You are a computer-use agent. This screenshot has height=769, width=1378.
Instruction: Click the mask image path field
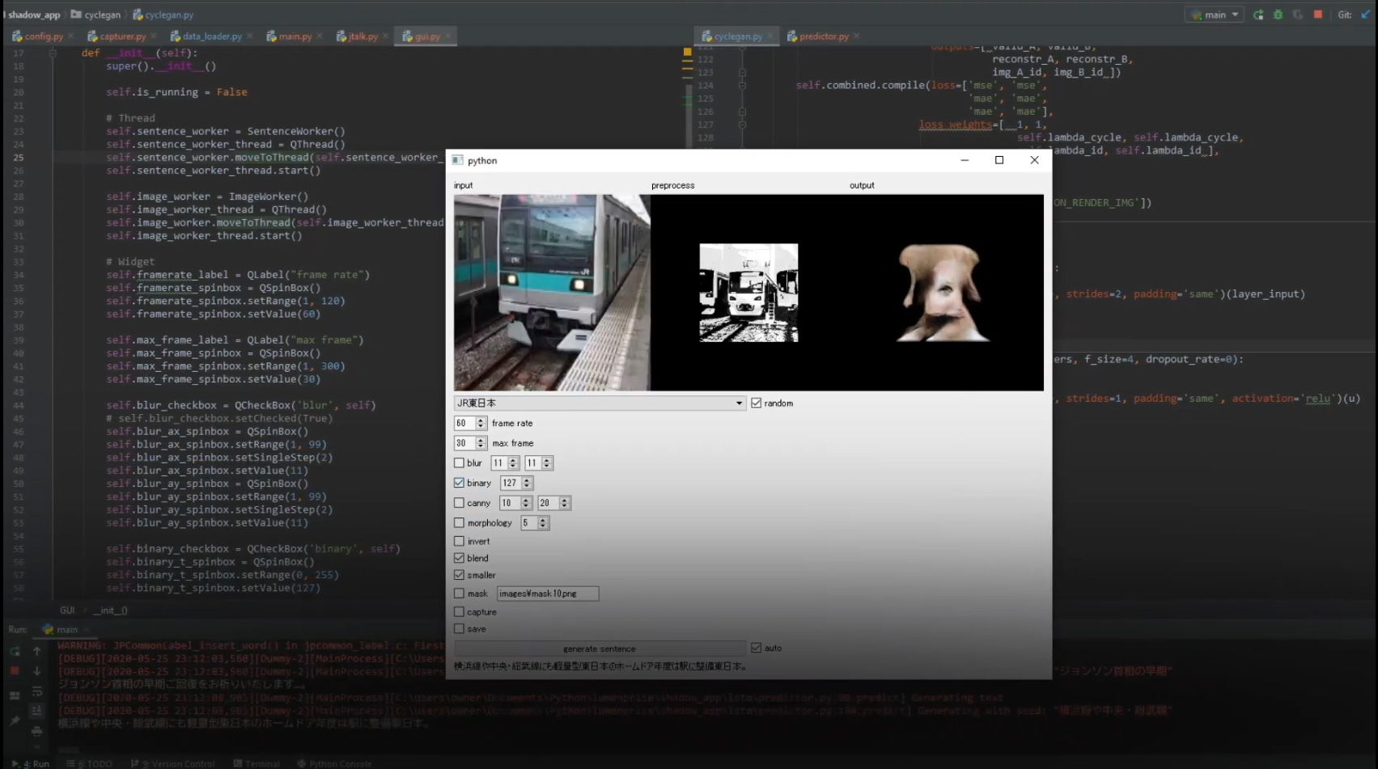(548, 594)
